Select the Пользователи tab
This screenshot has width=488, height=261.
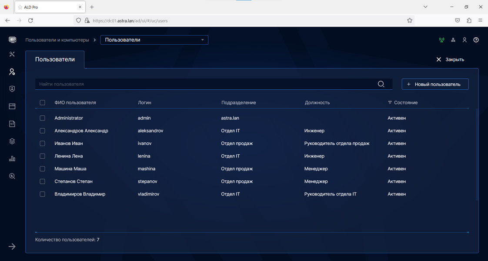pos(55,59)
